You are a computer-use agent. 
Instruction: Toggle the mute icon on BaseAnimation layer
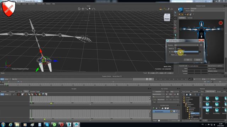click(176, 111)
